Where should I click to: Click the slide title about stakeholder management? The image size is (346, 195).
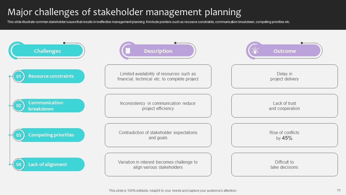[x=124, y=12]
